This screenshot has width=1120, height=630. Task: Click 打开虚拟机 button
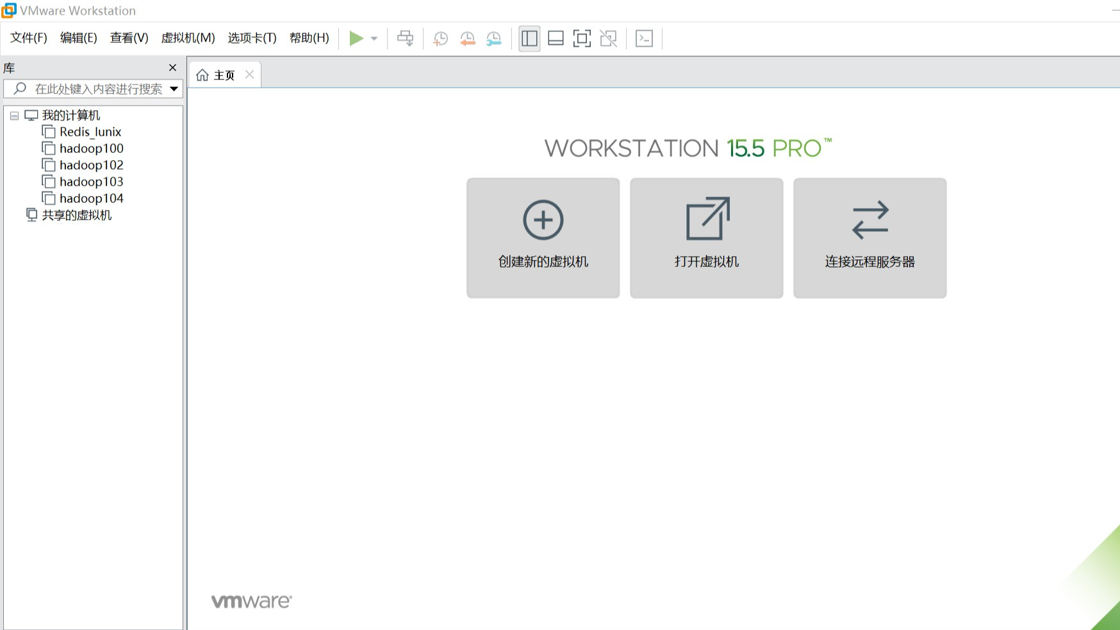(706, 238)
